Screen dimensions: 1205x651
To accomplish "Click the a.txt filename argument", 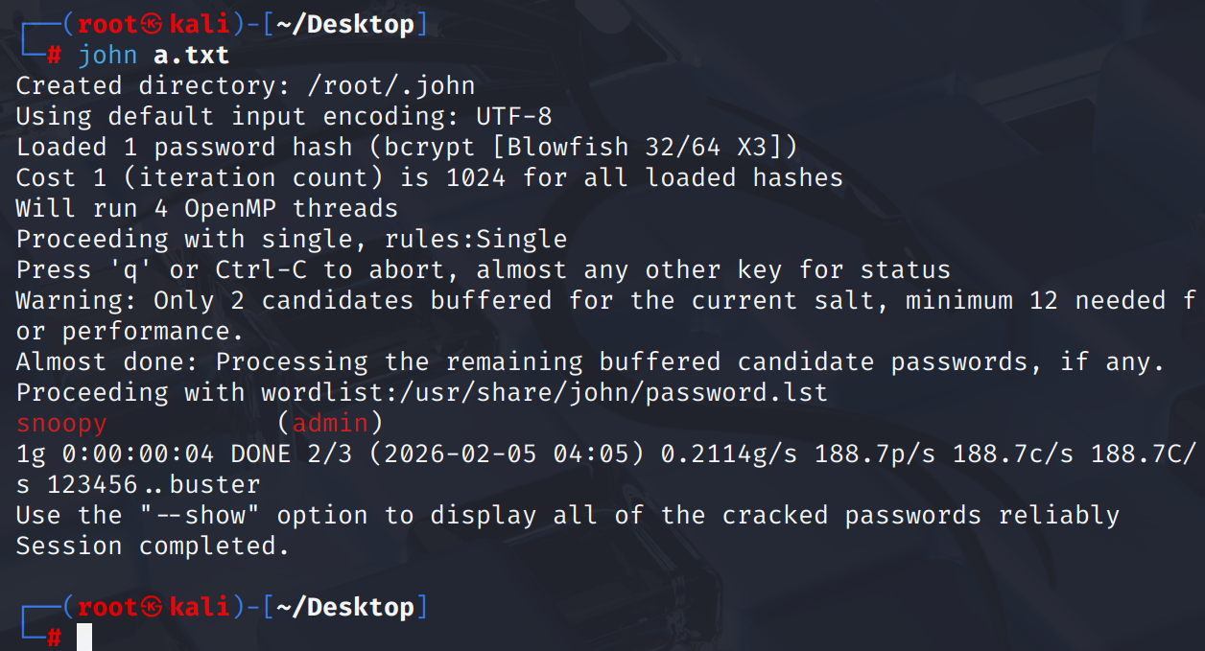I will pyautogui.click(x=192, y=56).
